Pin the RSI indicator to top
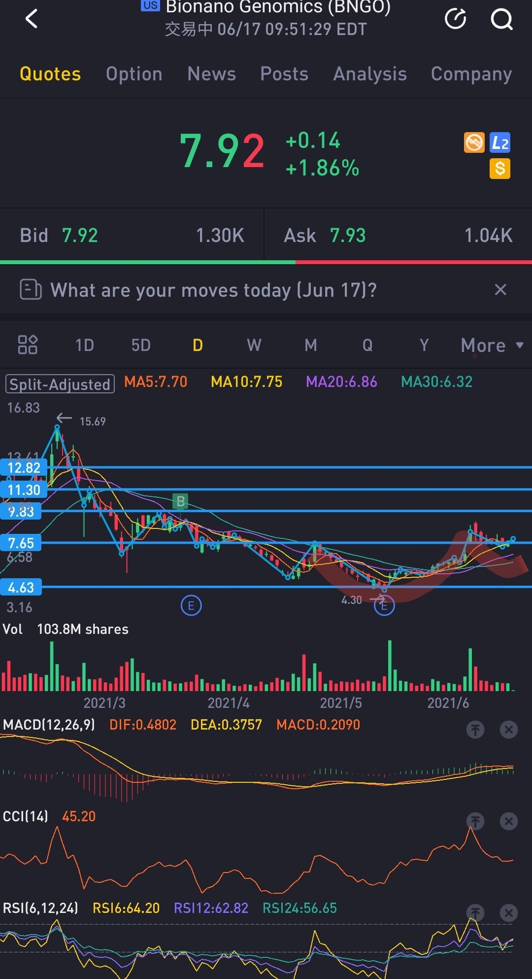 coord(475,913)
